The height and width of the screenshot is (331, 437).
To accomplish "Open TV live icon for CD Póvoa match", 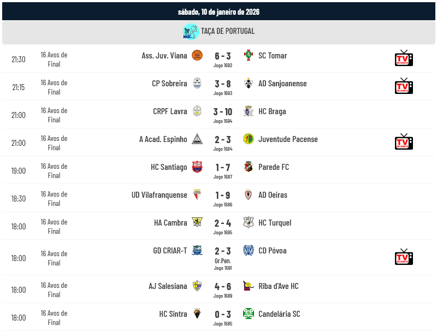I will (404, 257).
